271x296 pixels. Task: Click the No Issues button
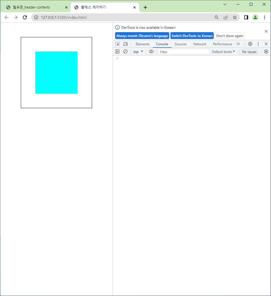249,52
